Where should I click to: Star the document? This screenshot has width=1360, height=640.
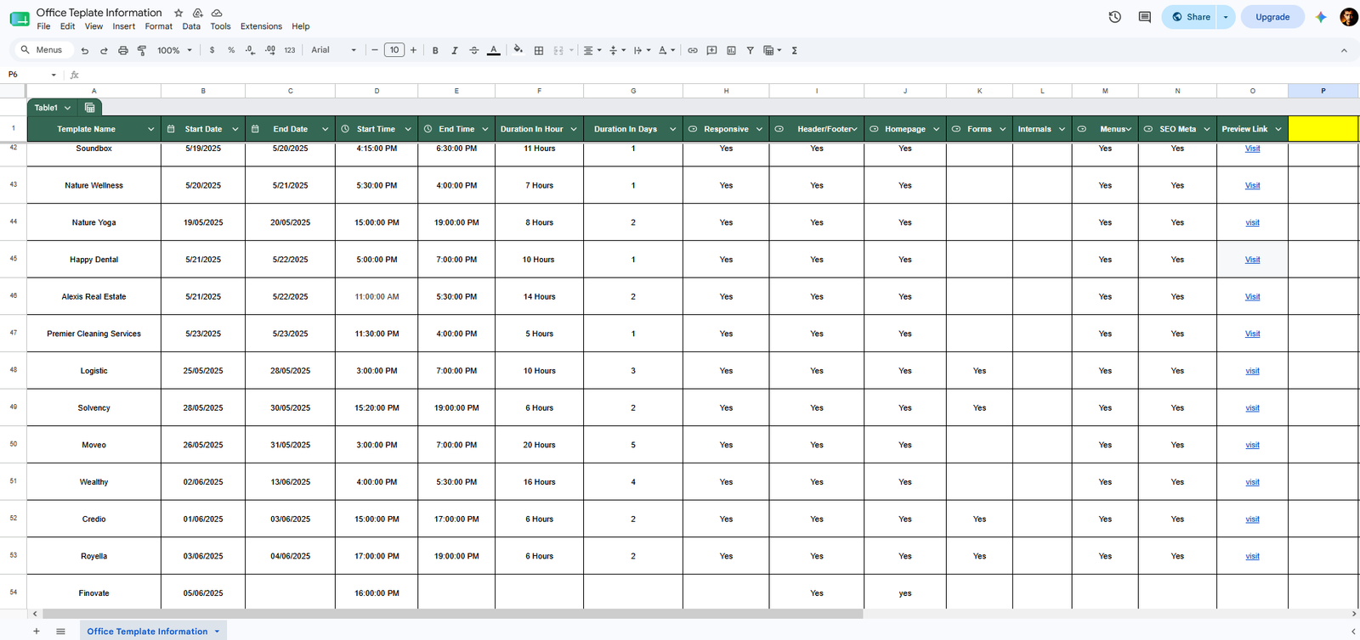178,13
